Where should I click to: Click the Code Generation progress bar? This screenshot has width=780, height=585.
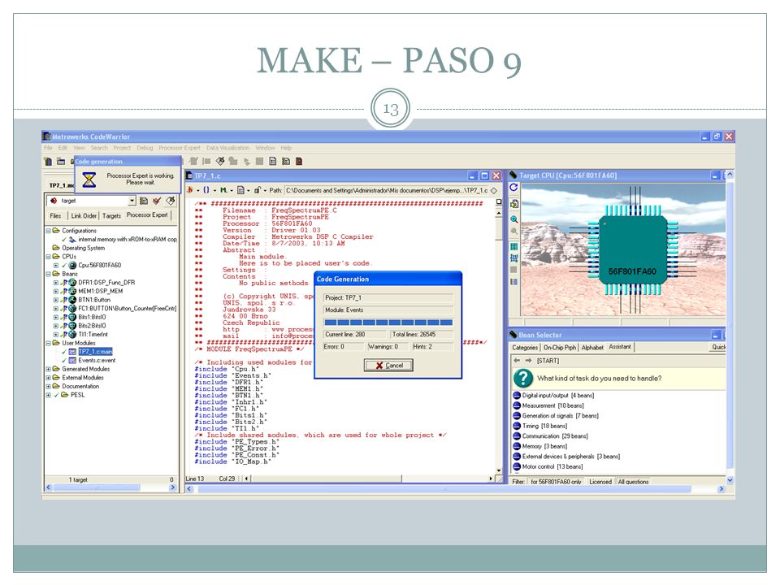click(388, 323)
